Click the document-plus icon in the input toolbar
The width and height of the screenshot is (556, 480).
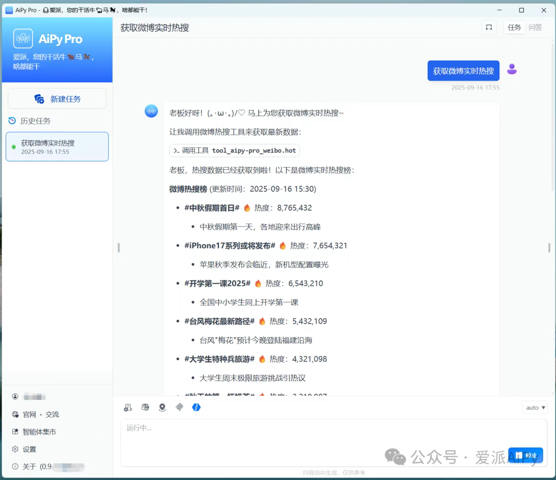[x=128, y=408]
